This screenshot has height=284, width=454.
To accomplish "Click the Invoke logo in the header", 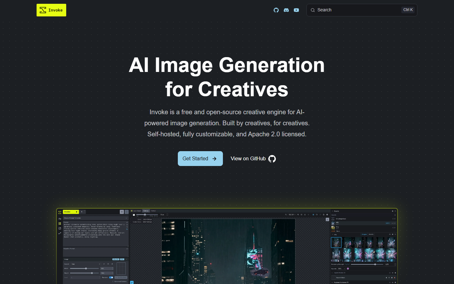I will [x=51, y=10].
